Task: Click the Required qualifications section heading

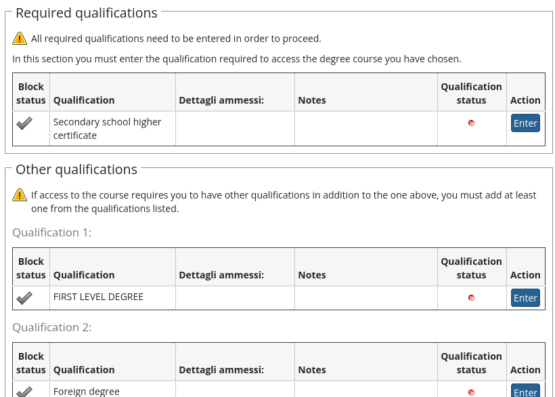Action: [87, 13]
